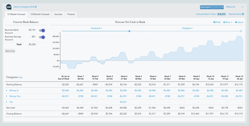Screen dimensions: 249x126
Task: Expand the Money Out category row
Action: (x=7, y=96)
